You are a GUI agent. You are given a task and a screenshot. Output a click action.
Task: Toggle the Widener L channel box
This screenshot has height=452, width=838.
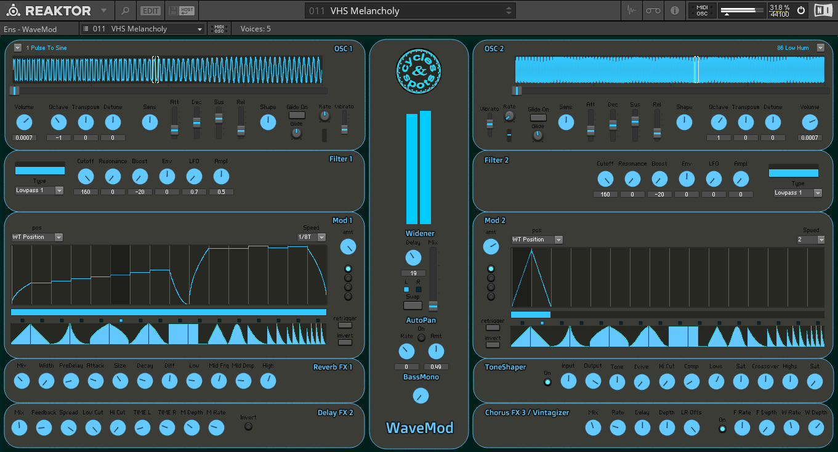point(406,289)
